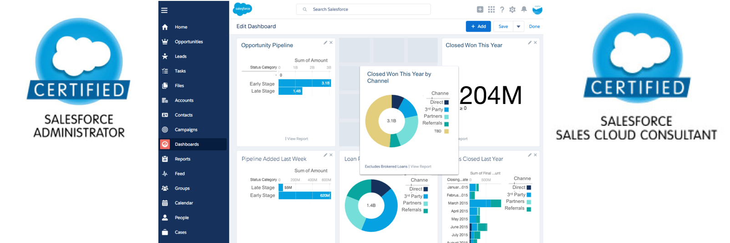Click the Late Stage 1.4B bar
This screenshot has height=243, width=730.
[290, 91]
